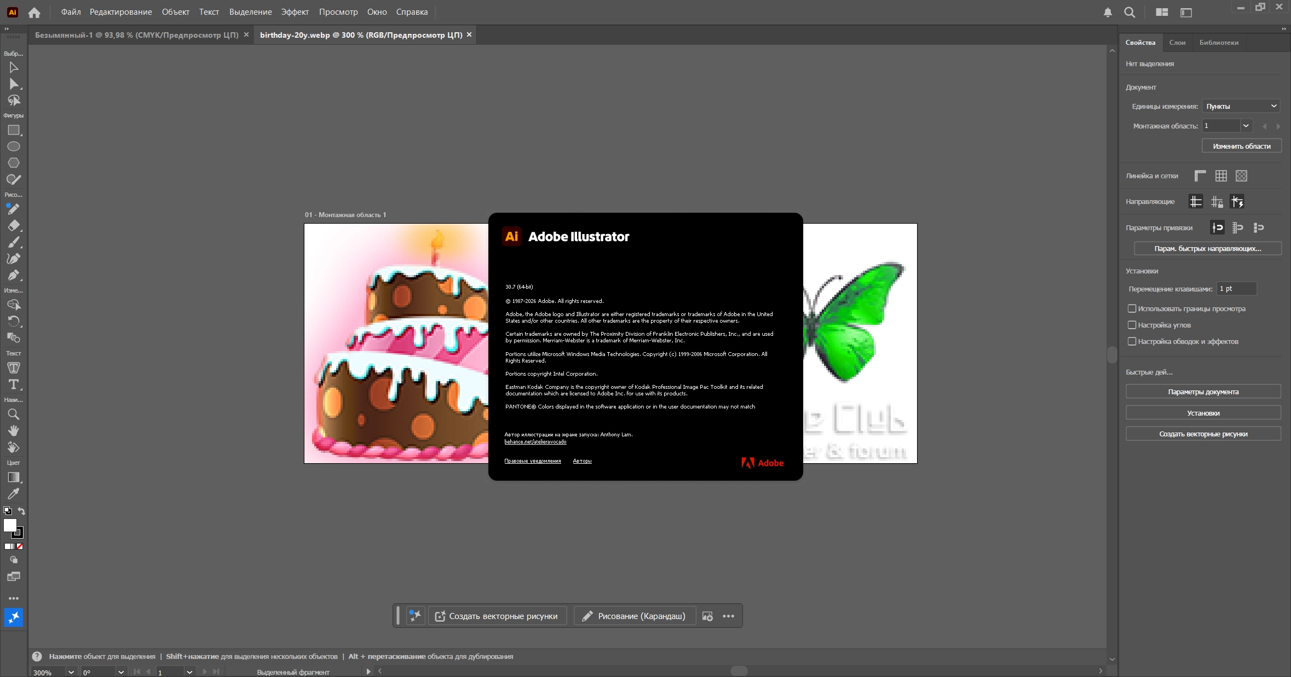Select the Ellipse shape tool
The image size is (1291, 677).
(x=14, y=147)
